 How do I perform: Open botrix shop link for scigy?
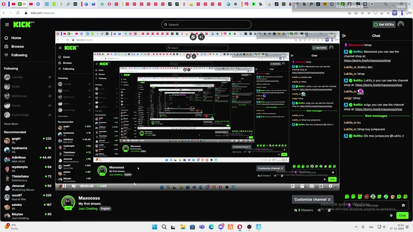click(x=378, y=109)
